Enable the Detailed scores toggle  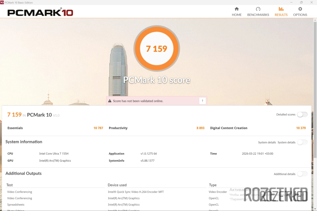[x=302, y=115]
